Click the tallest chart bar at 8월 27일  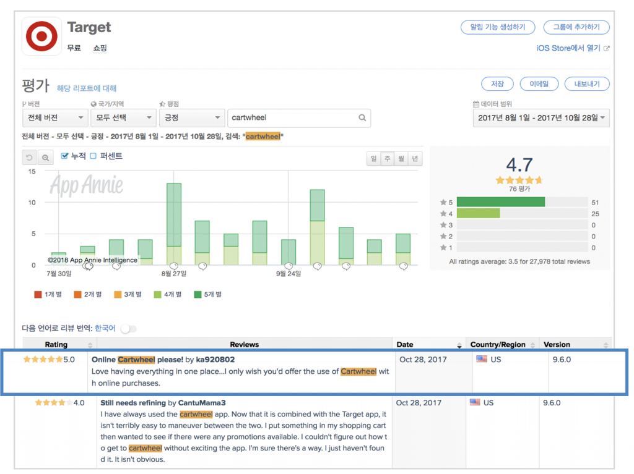(174, 224)
